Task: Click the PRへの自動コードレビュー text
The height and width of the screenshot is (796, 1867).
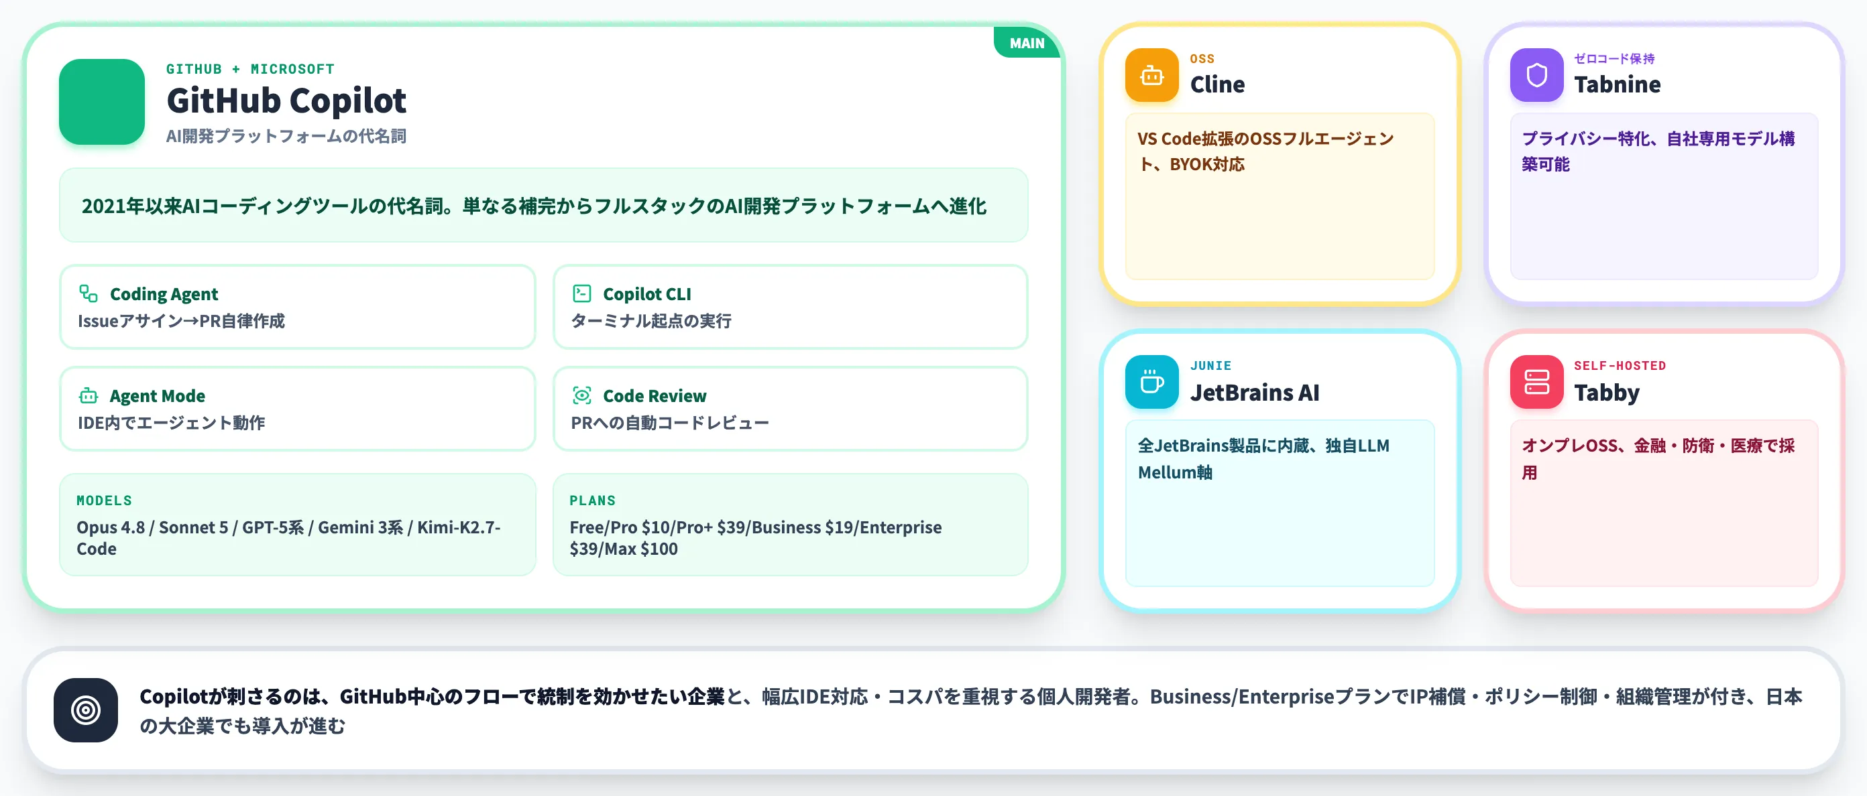Action: tap(670, 423)
